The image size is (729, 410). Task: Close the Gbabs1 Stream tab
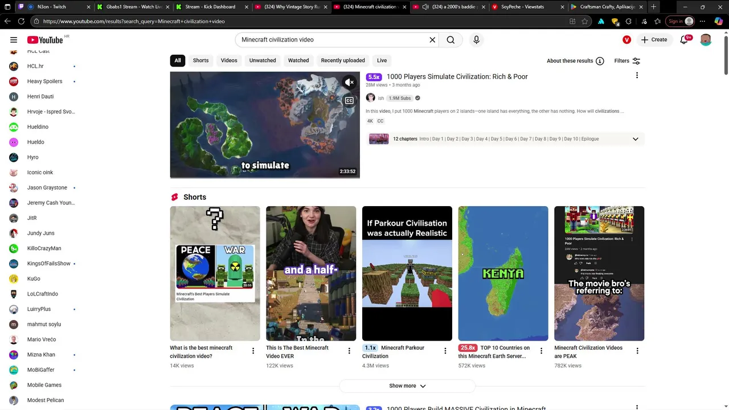[167, 7]
